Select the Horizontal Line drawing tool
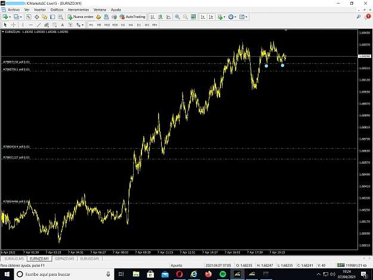Screen dimensions: 373x280 (30, 24)
